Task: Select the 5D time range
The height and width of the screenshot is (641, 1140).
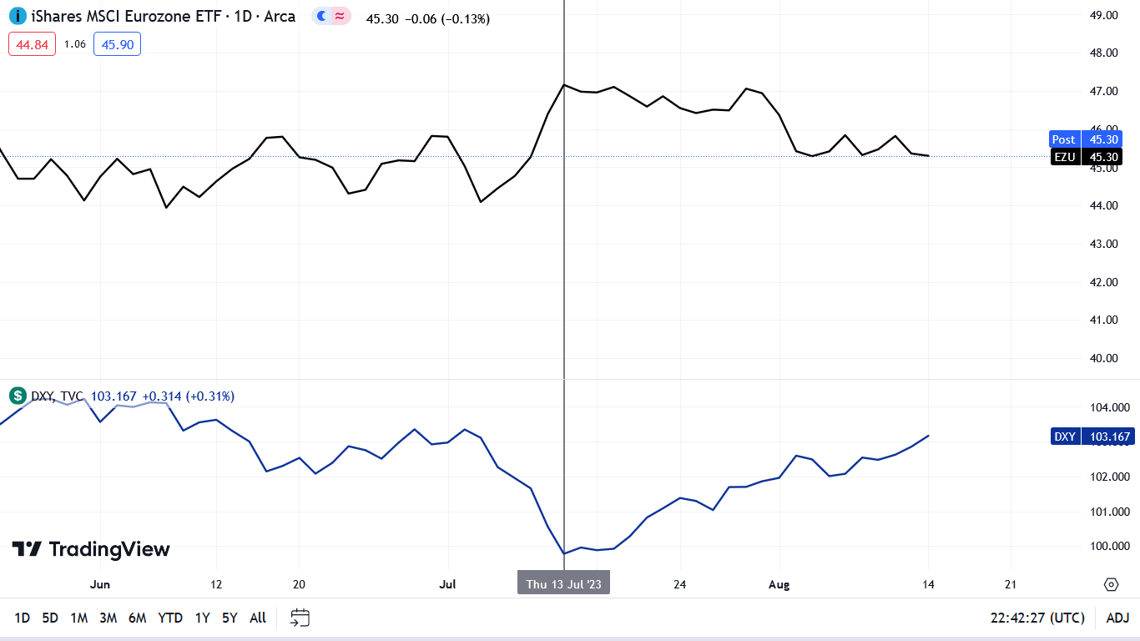Action: point(50,618)
